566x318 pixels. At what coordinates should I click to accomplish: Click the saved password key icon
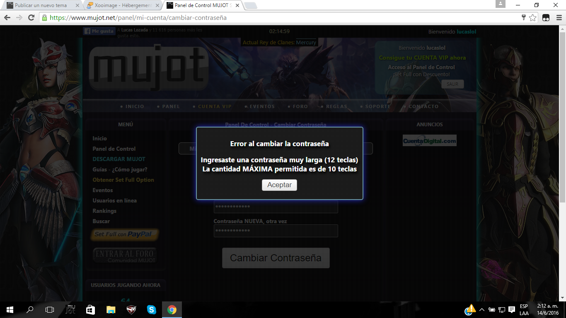(524, 18)
